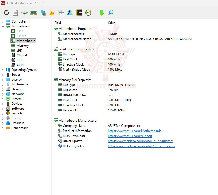
Task: Open the biosupdates BIOS upgrades link
Action: coord(141,146)
